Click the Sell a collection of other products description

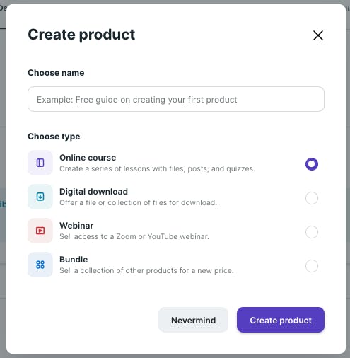tap(146, 270)
